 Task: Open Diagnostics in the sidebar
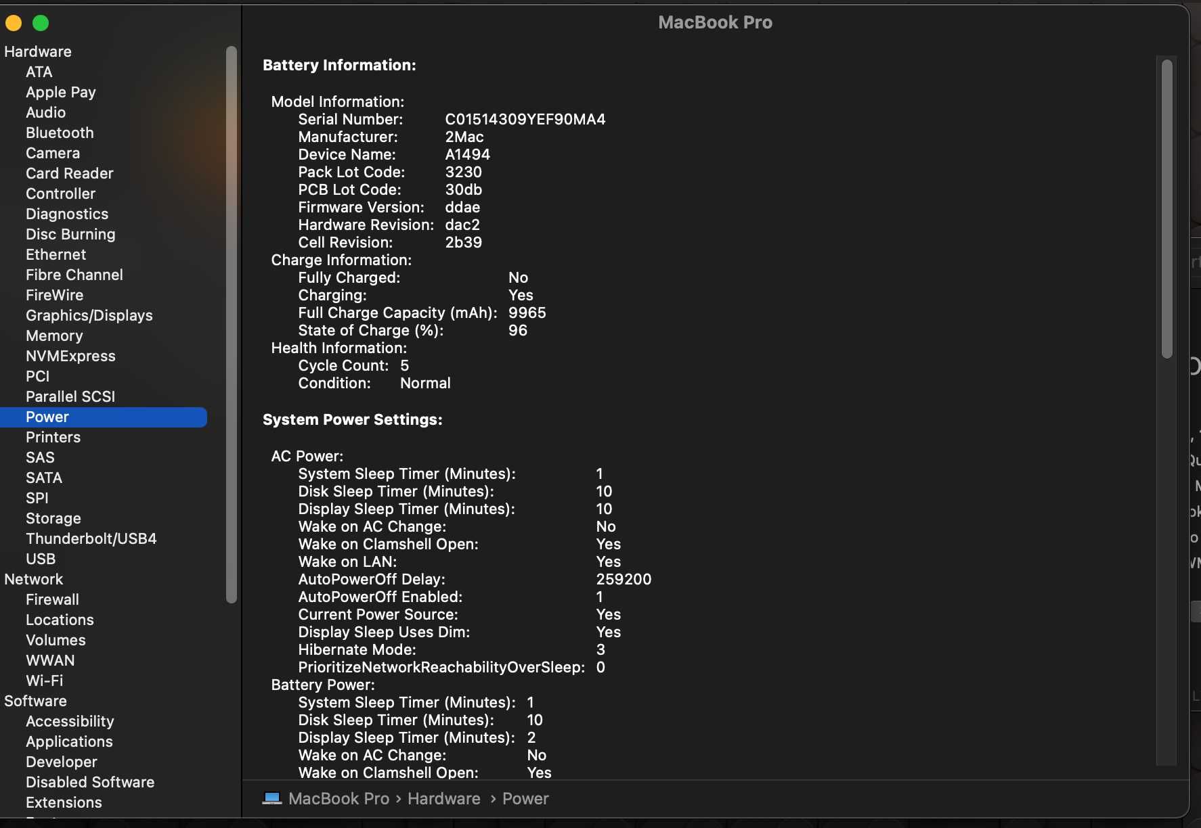pyautogui.click(x=67, y=214)
